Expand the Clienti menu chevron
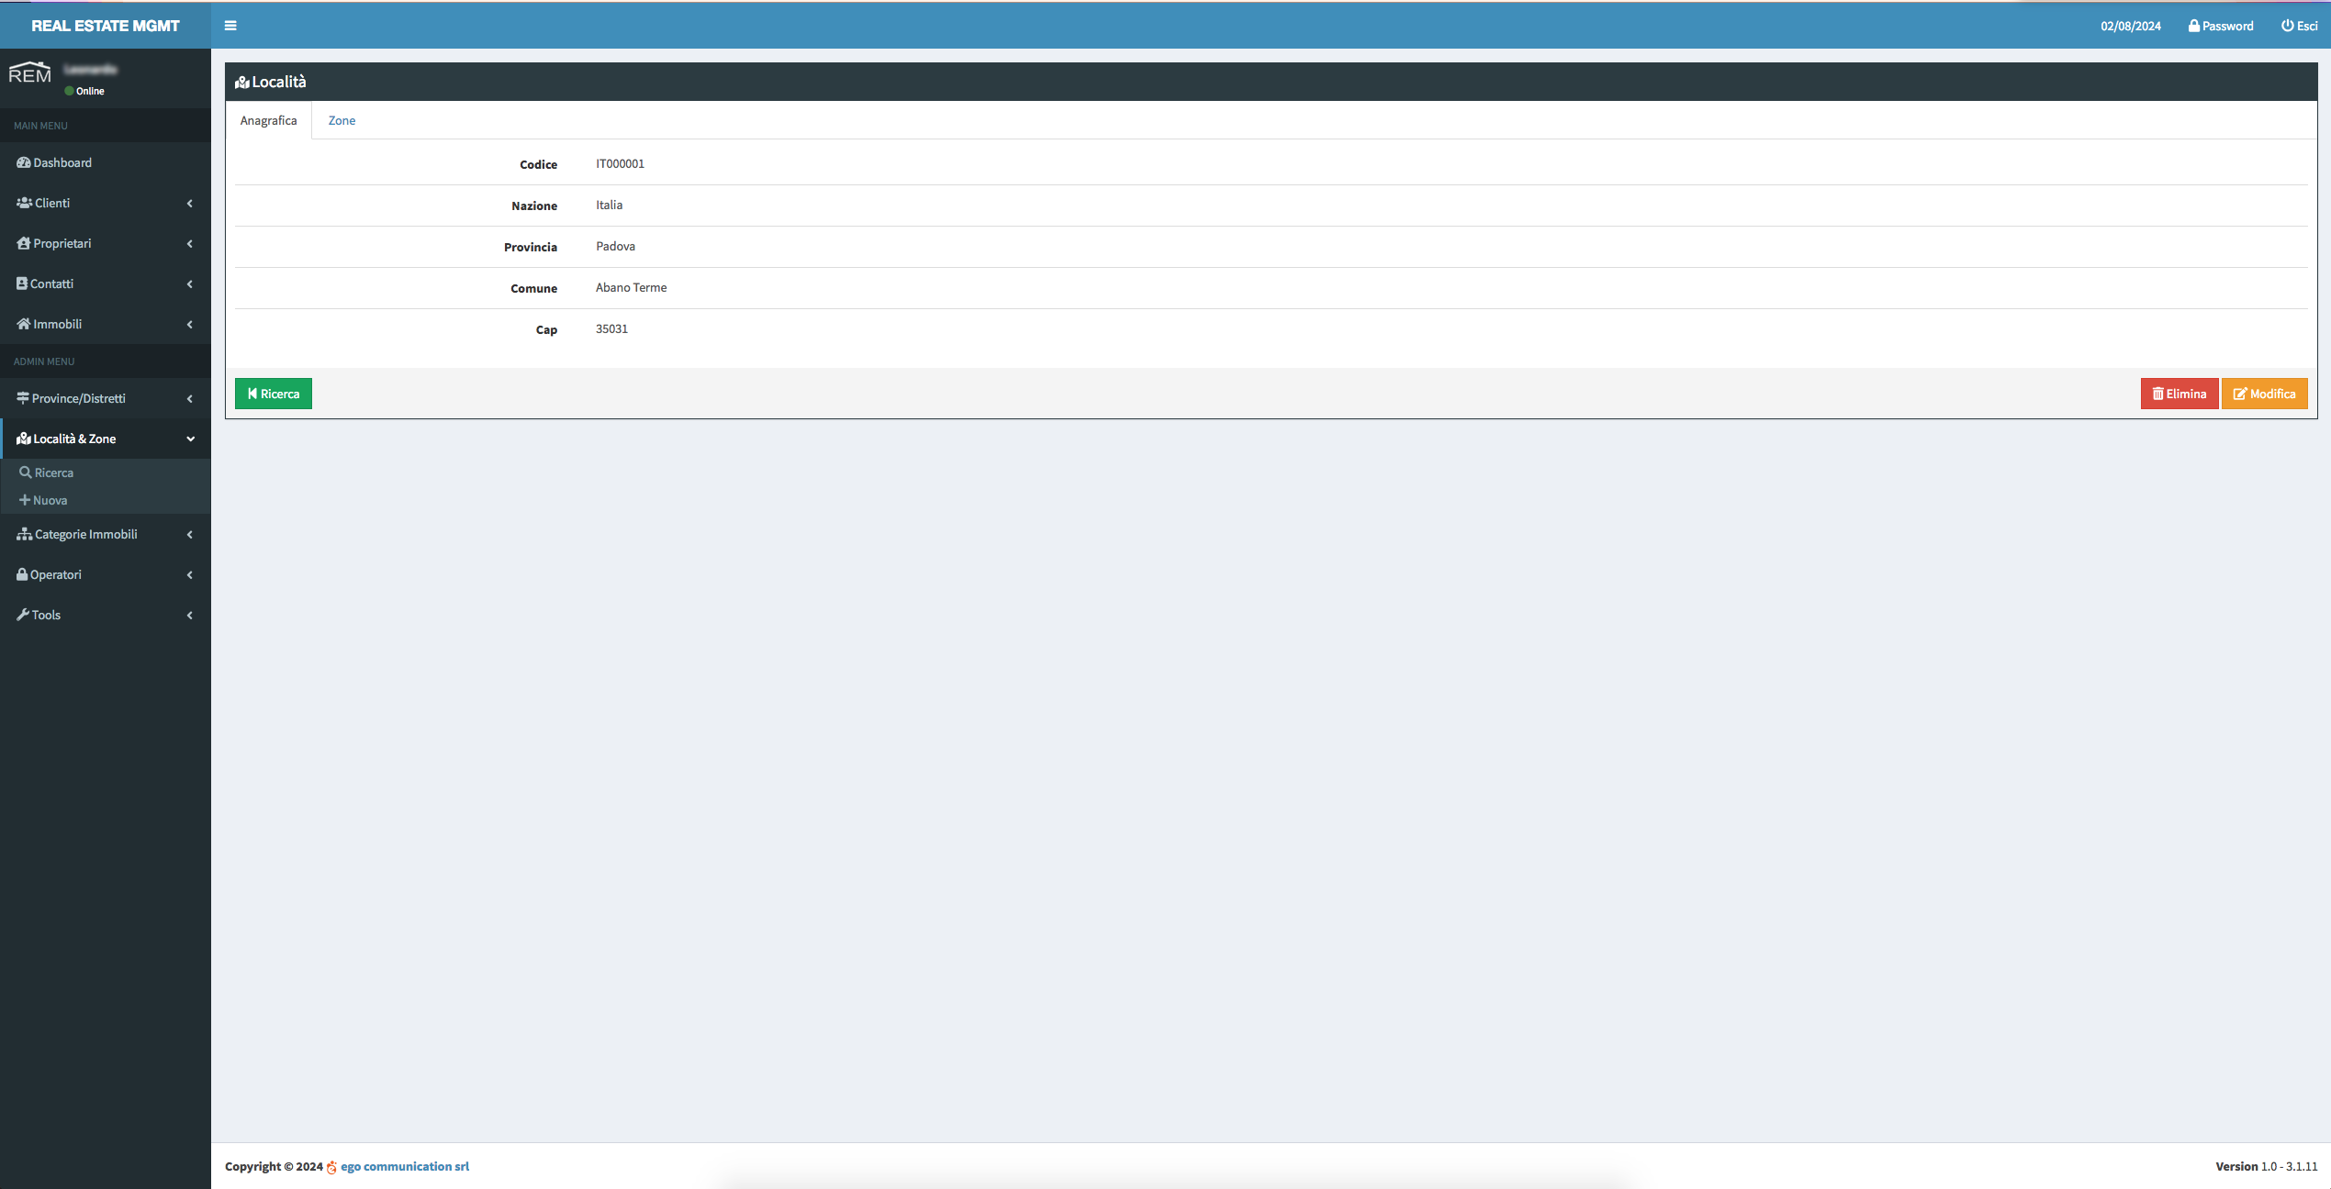The height and width of the screenshot is (1189, 2331). (190, 203)
